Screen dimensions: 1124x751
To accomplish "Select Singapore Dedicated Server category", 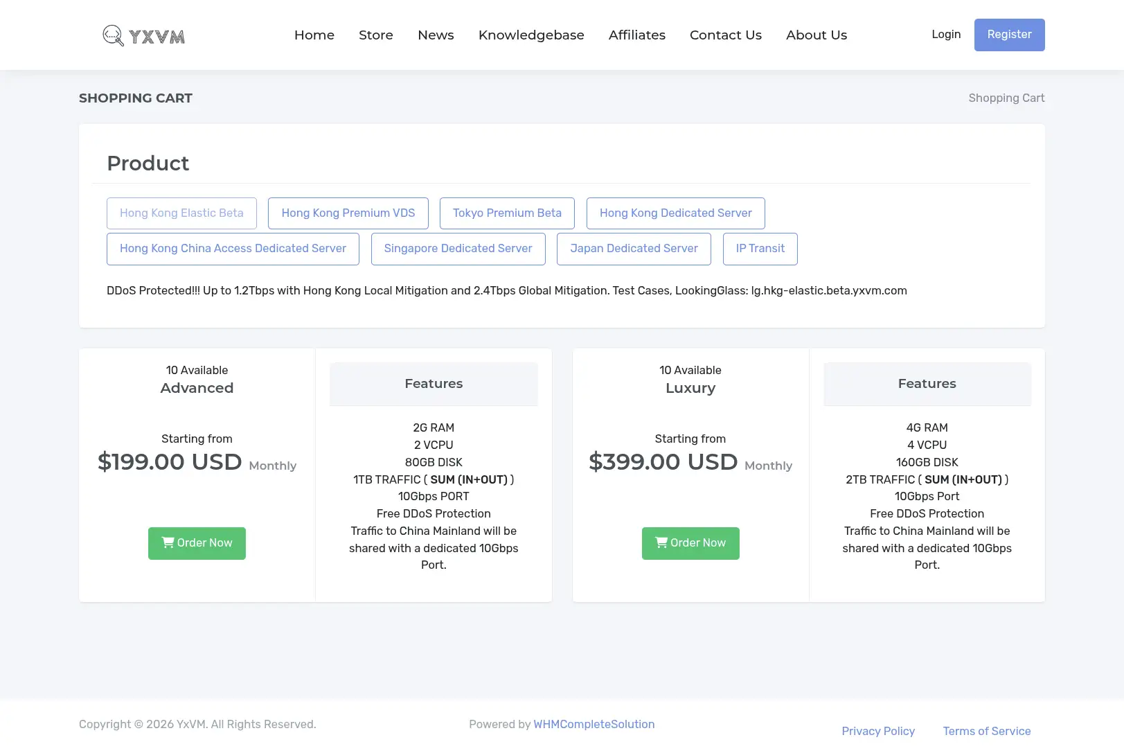I will [458, 249].
